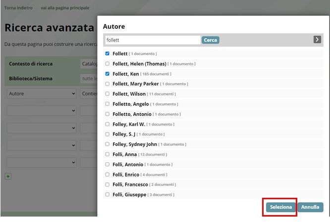Cancel with the Annulla button

click(310, 207)
